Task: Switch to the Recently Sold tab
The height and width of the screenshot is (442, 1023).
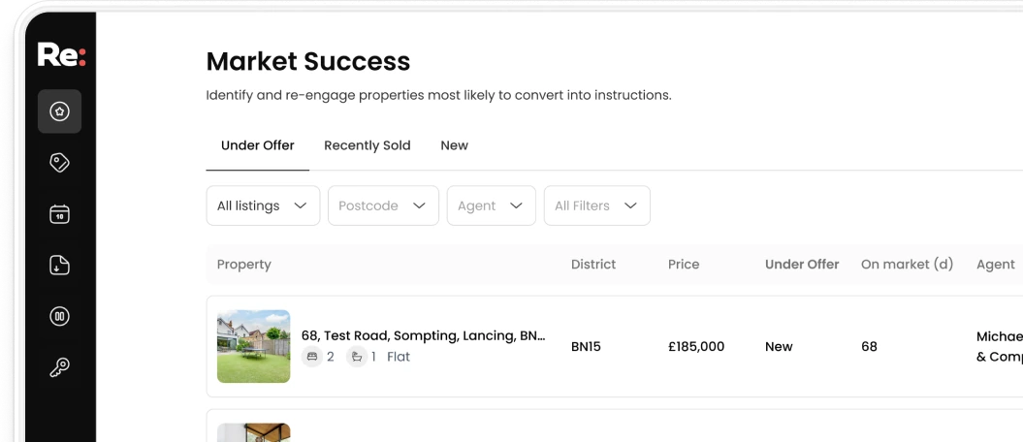Action: tap(368, 145)
